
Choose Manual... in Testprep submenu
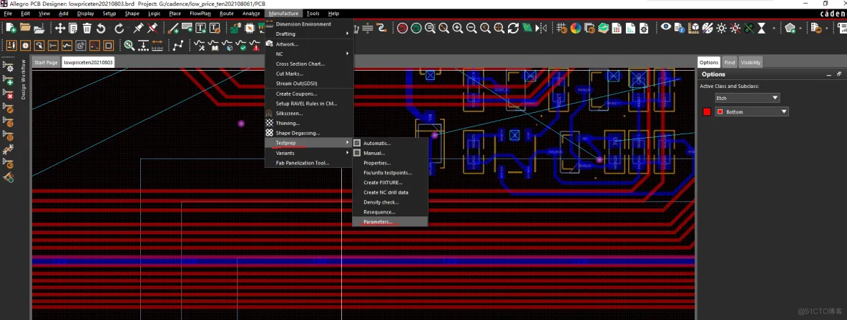(390, 153)
